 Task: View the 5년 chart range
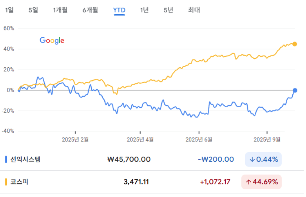point(168,10)
